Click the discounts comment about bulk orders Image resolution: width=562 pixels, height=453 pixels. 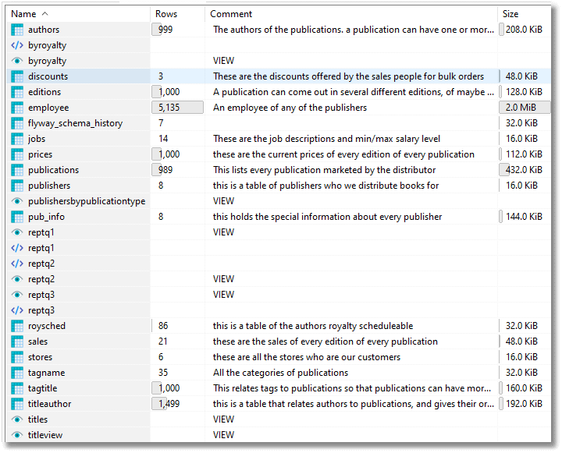coord(348,76)
